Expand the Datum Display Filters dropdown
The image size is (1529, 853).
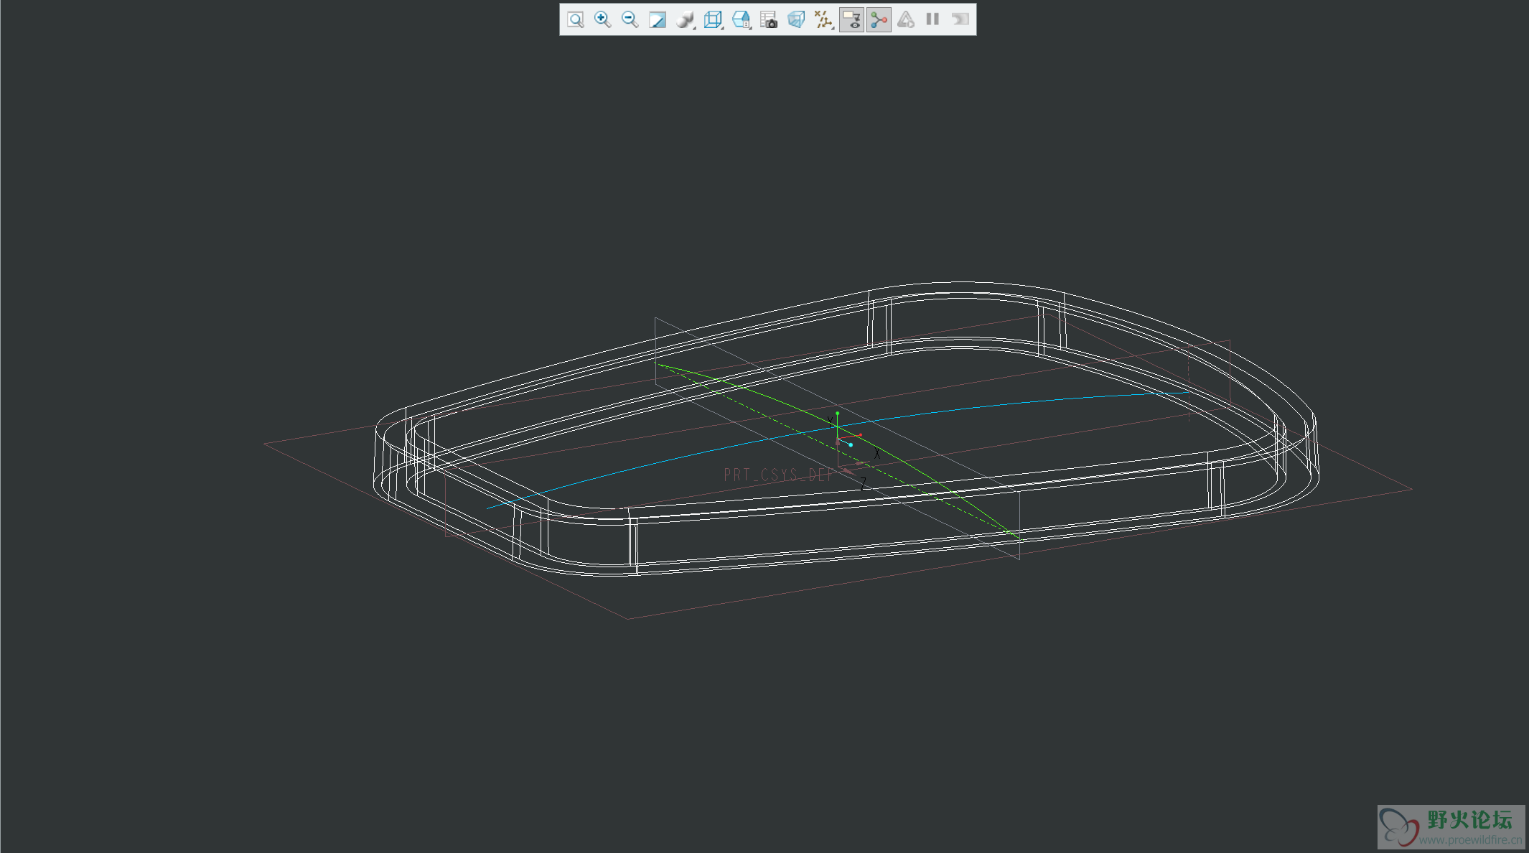point(823,19)
